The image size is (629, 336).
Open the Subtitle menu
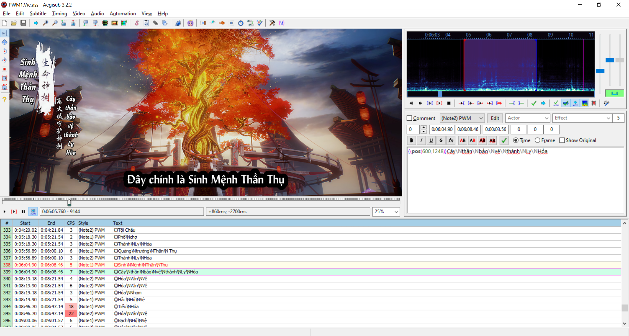(38, 13)
